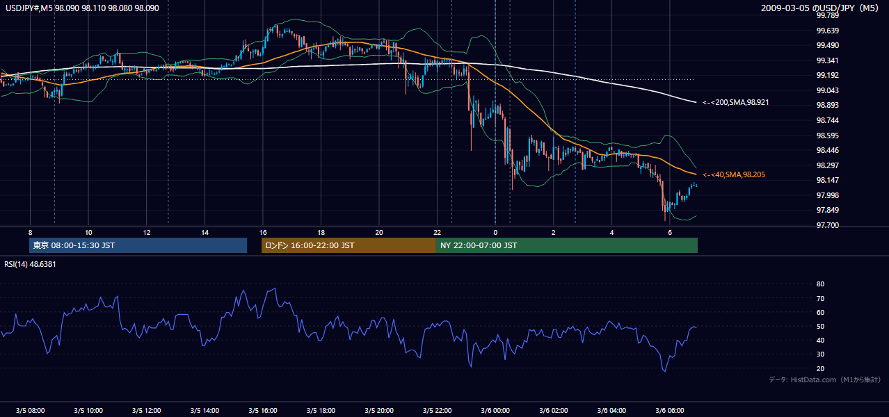
Task: Click the 3/5 16:00 date label
Action: pos(263,411)
